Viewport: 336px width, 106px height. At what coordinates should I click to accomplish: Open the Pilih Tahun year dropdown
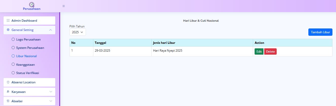tap(78, 32)
